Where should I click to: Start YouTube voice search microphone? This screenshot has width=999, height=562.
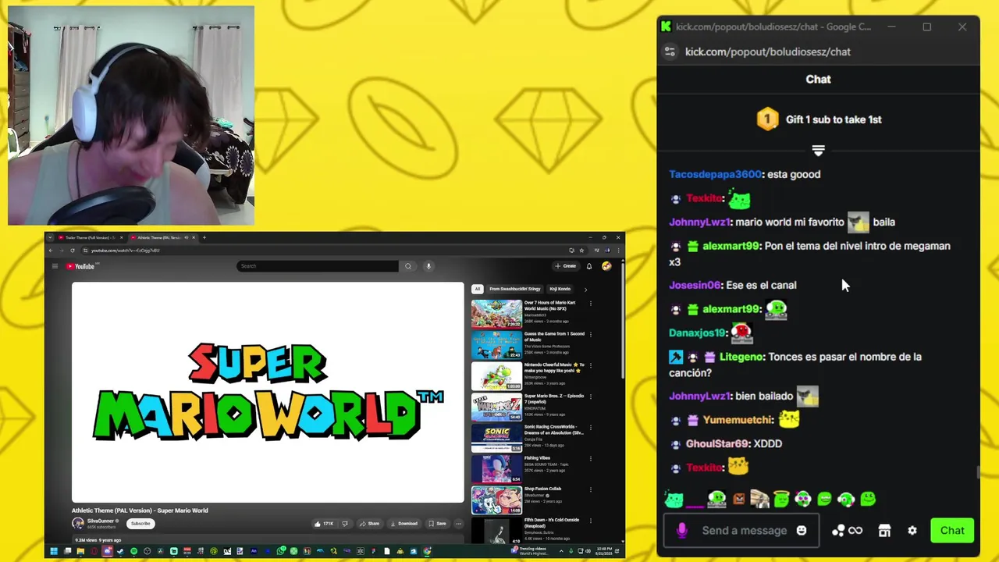(428, 266)
